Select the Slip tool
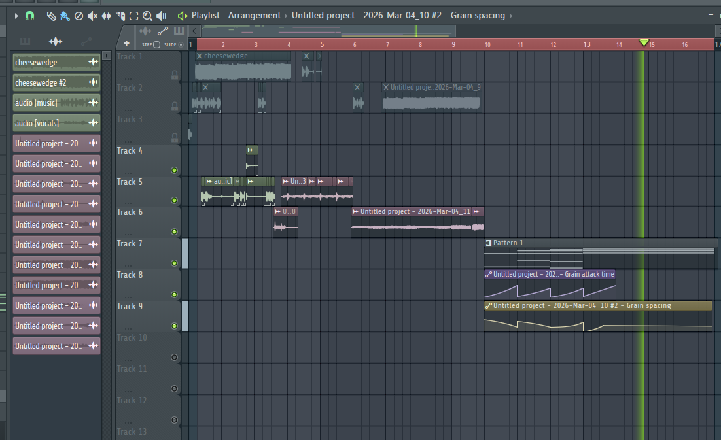721x440 pixels. [x=106, y=15]
